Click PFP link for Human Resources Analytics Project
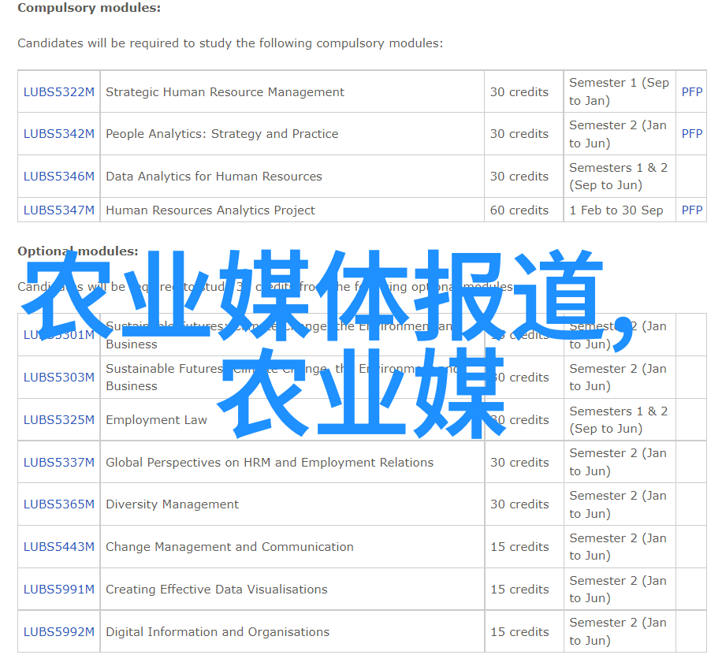 coord(691,210)
